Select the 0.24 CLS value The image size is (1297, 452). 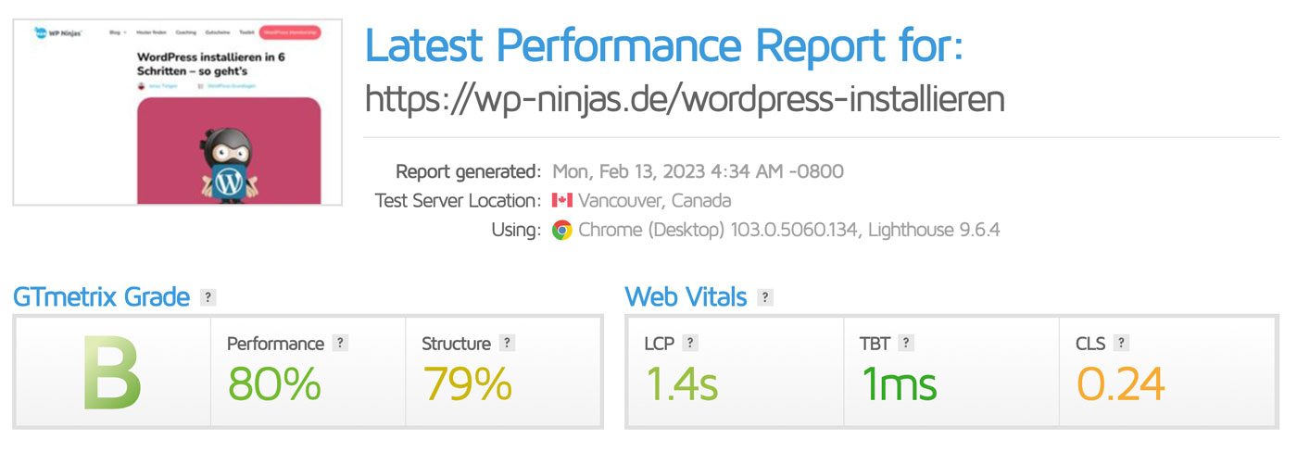click(1120, 383)
